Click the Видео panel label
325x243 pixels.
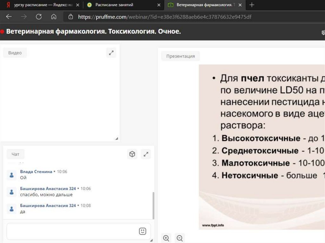tap(15, 53)
